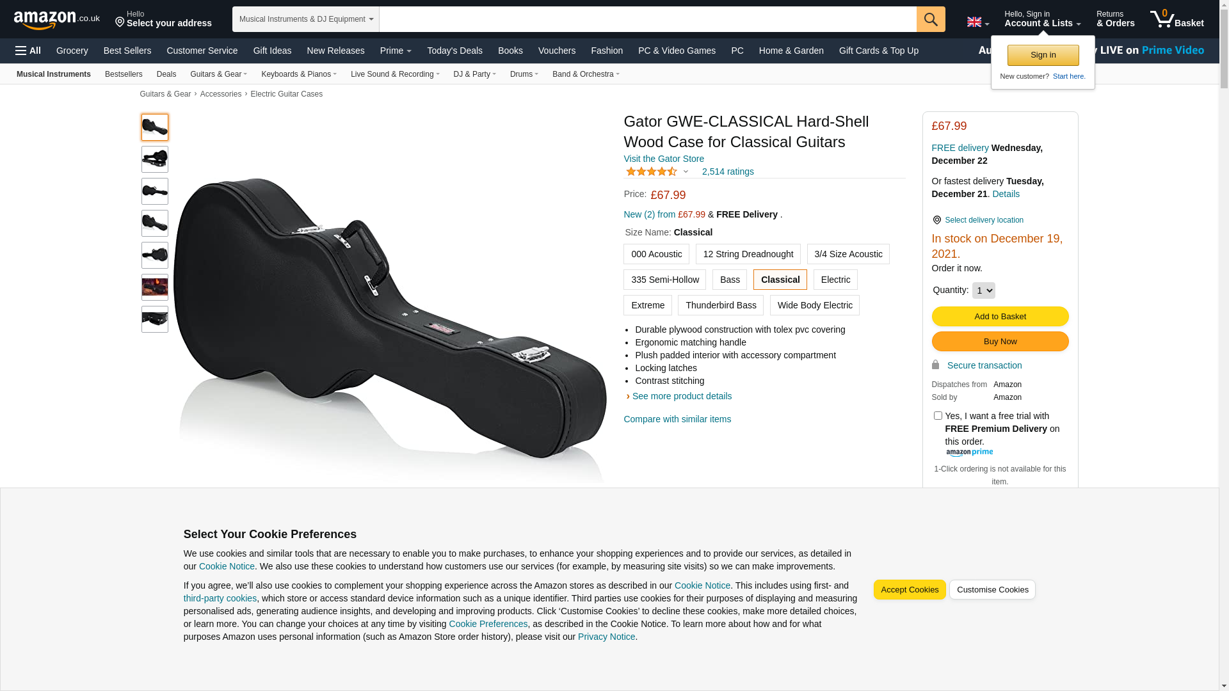The height and width of the screenshot is (691, 1229).
Task: Go to Best Sellers menu item
Action: coord(127,51)
